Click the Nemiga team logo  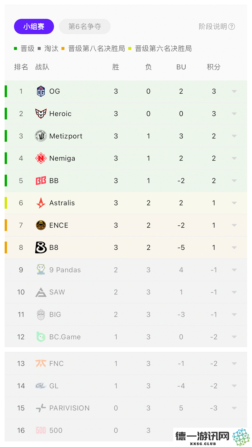tap(41, 158)
